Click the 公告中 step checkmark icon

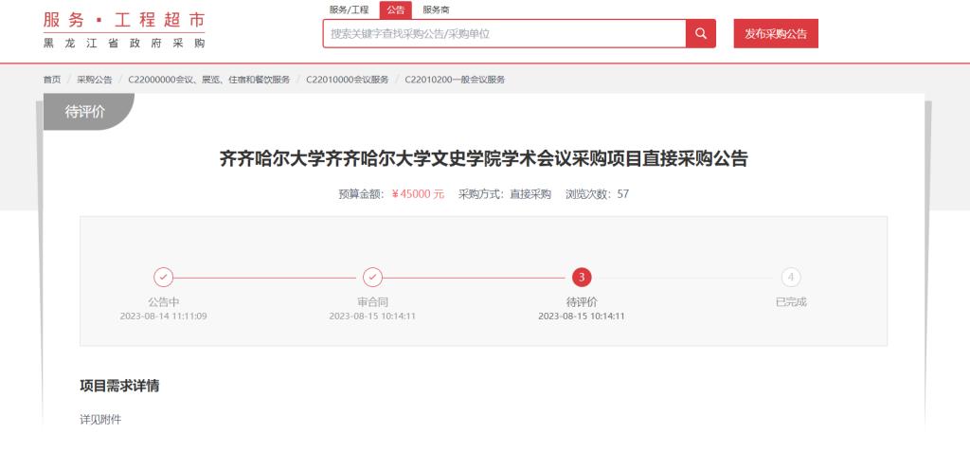[x=164, y=277]
